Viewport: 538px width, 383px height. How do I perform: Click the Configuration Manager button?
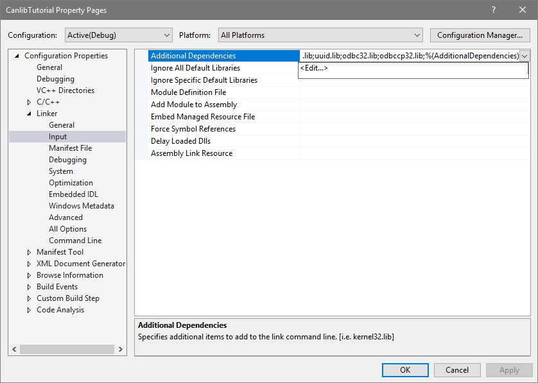click(480, 35)
